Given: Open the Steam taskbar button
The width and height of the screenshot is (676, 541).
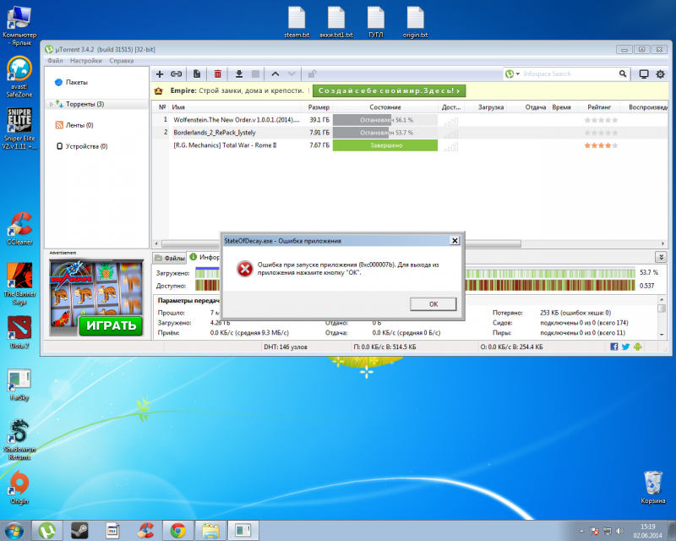Looking at the screenshot, I should 79,530.
